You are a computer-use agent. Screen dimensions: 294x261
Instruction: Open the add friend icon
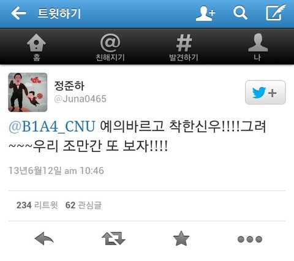[x=206, y=13]
